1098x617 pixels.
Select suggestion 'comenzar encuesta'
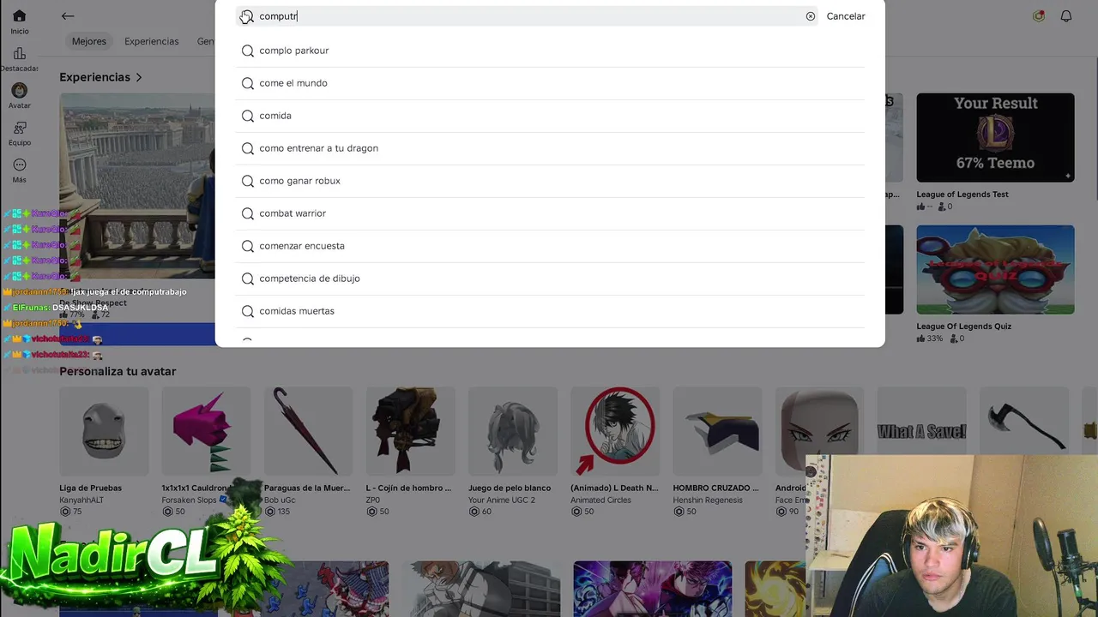coord(550,246)
